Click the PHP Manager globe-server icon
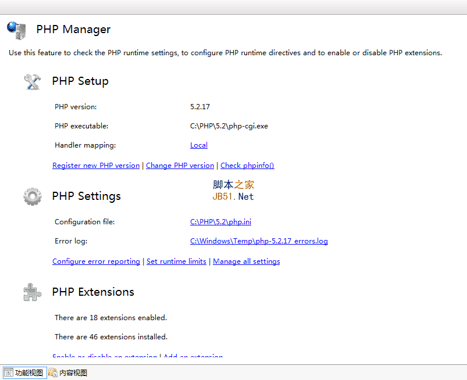 [16, 30]
